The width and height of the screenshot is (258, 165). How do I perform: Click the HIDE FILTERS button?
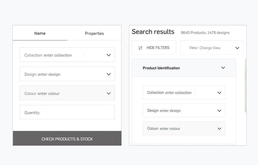coord(154,47)
